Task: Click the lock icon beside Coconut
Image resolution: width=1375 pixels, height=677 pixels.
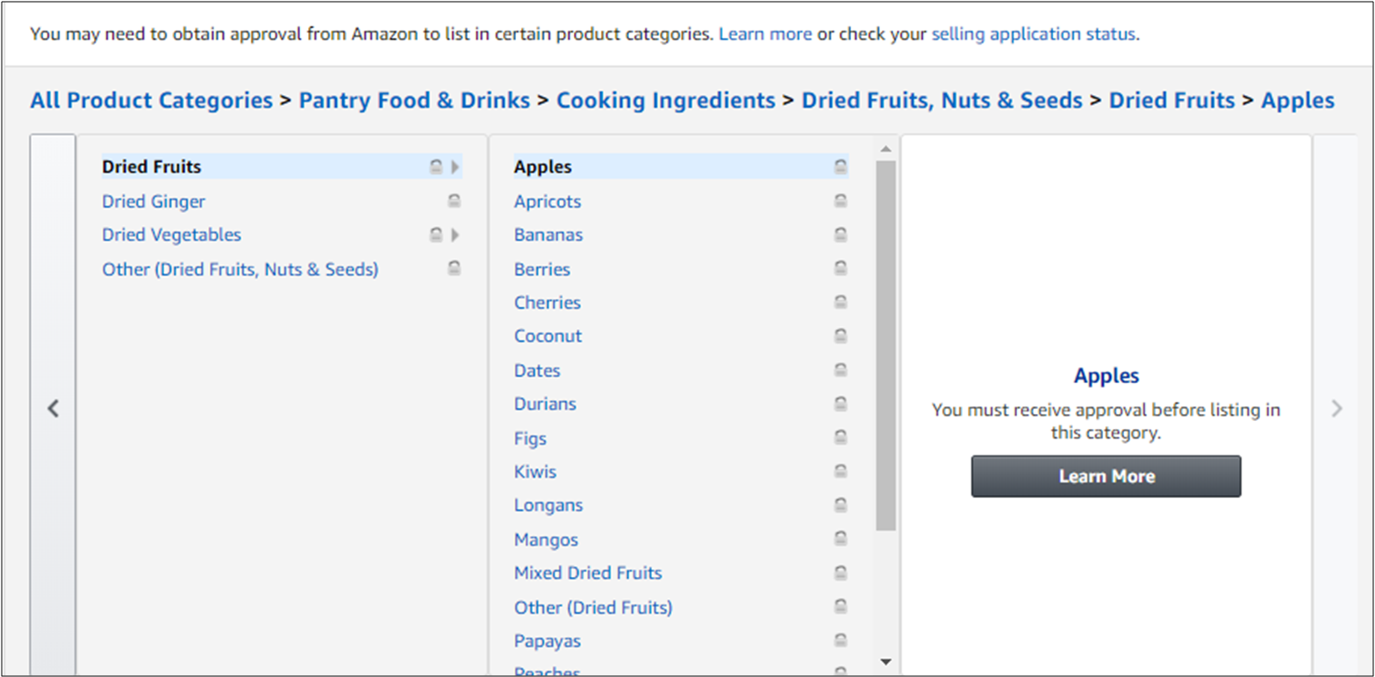Action: click(x=840, y=336)
